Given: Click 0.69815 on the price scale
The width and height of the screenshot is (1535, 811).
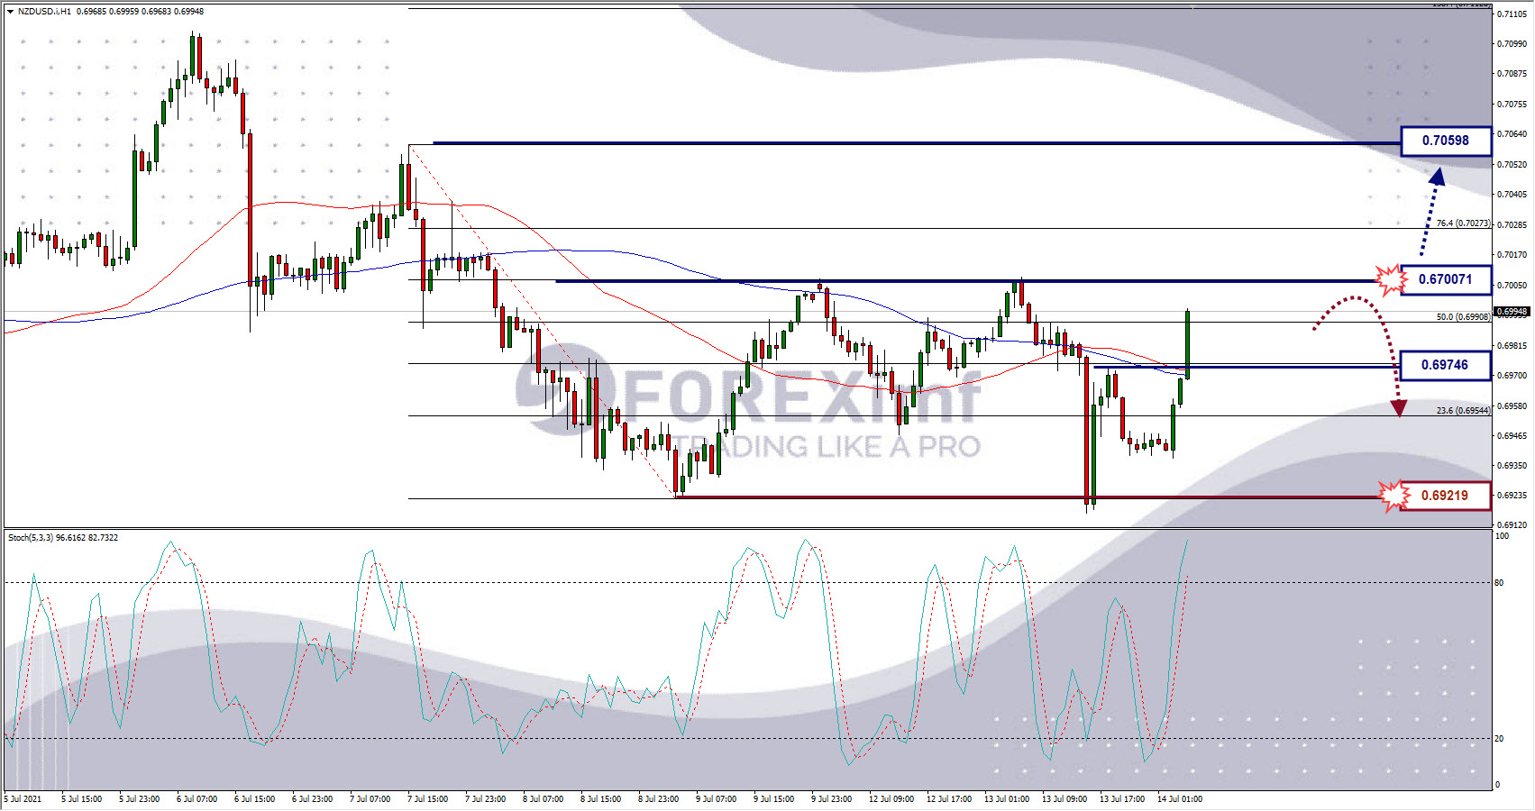Looking at the screenshot, I should pyautogui.click(x=1512, y=346).
